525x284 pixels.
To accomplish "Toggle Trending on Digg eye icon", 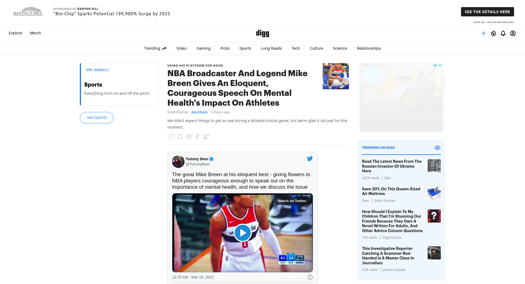I will pos(437,148).
